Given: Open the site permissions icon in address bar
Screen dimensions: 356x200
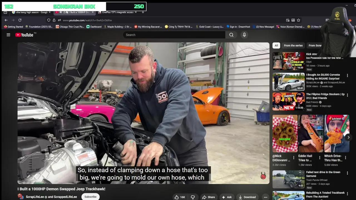Looking at the screenshot, I should 59,20.
